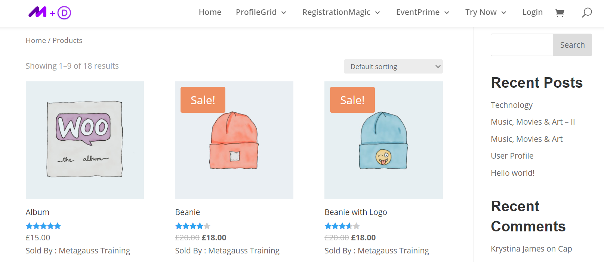
Task: Expand the ProfileGrid menu chevron
Action: point(284,12)
